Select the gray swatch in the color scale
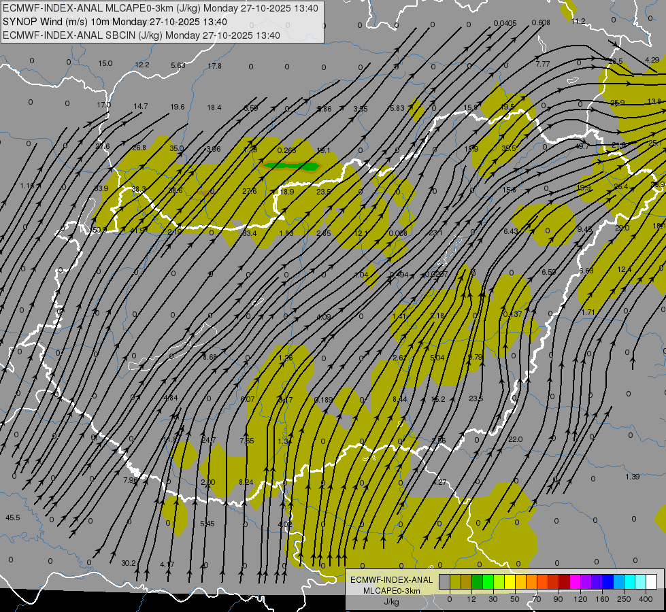The height and width of the screenshot is (612, 666). pyautogui.click(x=445, y=581)
